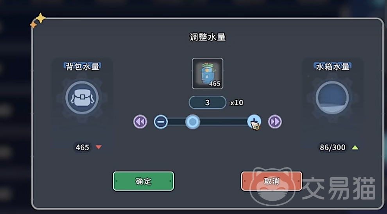Click the 背包水量 label
The image size is (387, 214).
[x=82, y=66]
